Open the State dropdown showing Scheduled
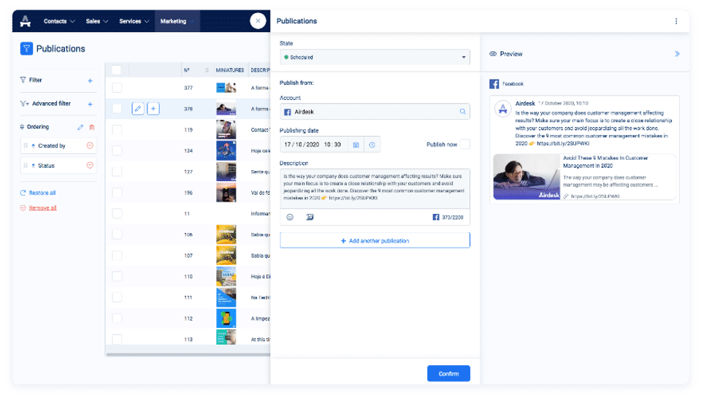Viewport: 701px width, 398px height. (375, 57)
